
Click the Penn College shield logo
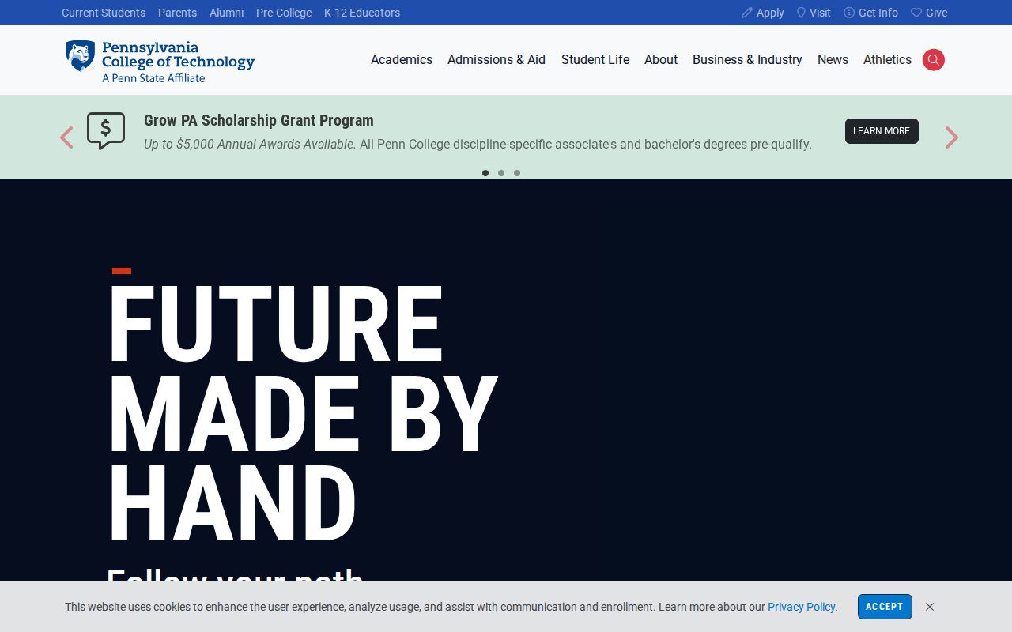(x=80, y=56)
